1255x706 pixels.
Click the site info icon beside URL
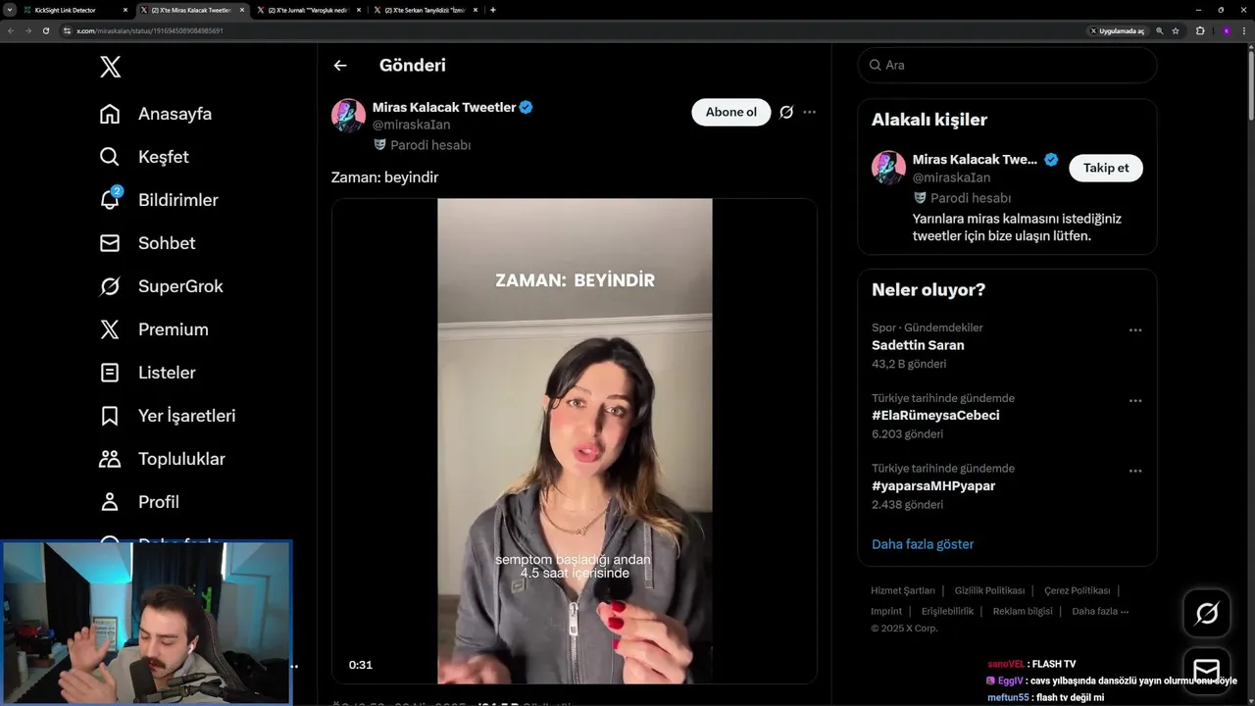pyautogui.click(x=67, y=30)
